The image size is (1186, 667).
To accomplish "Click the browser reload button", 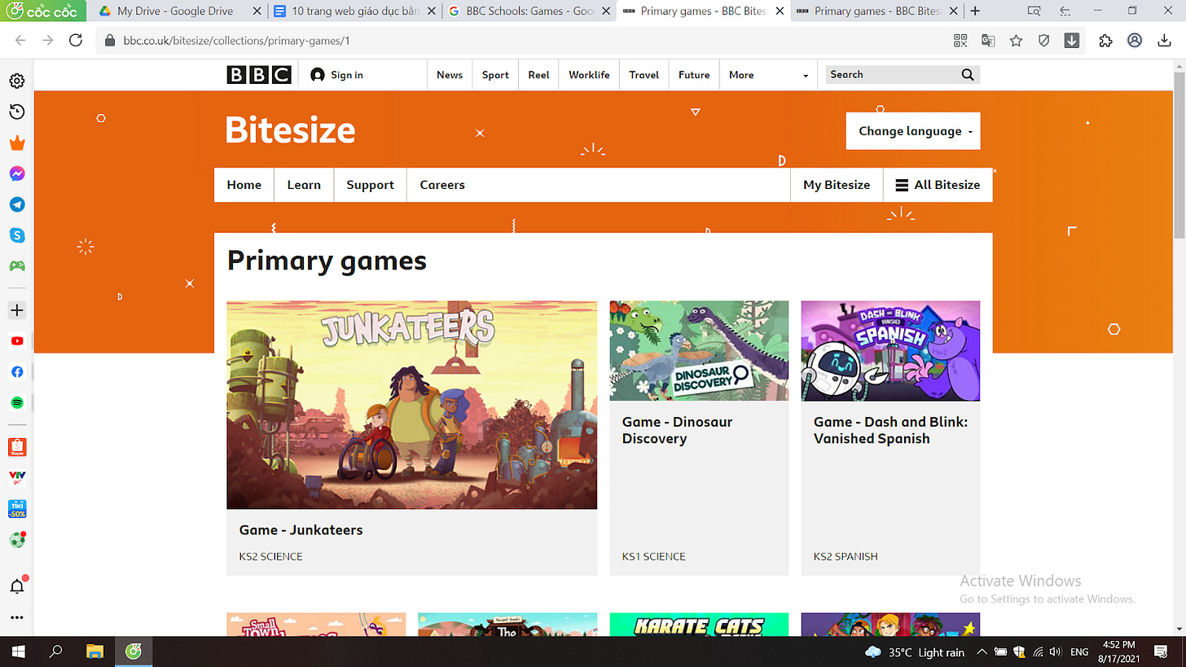I will pos(76,41).
